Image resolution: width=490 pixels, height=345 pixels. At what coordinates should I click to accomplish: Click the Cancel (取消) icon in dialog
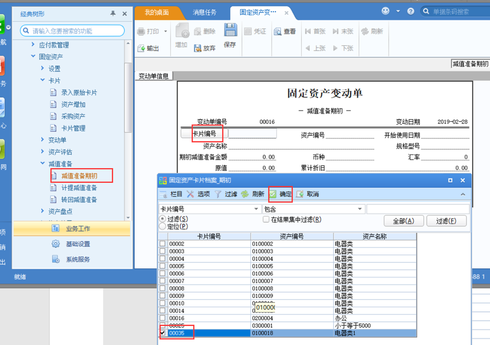tap(300, 194)
